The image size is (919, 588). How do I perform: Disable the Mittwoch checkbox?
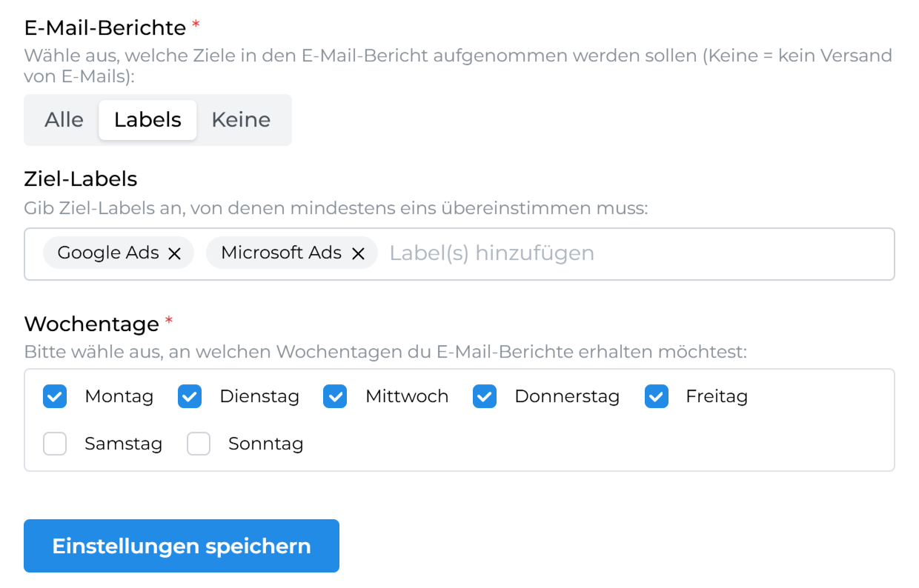(x=335, y=397)
